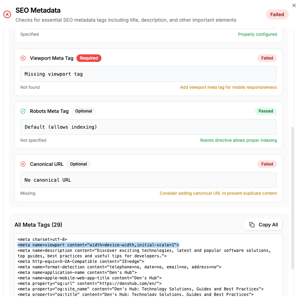Click the 'Properly configured' status text
Image resolution: width=300 pixels, height=299 pixels.
click(257, 34)
